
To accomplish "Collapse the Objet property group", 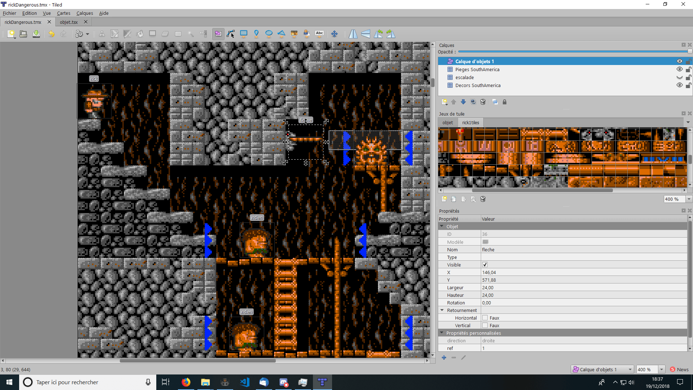I will pyautogui.click(x=442, y=226).
